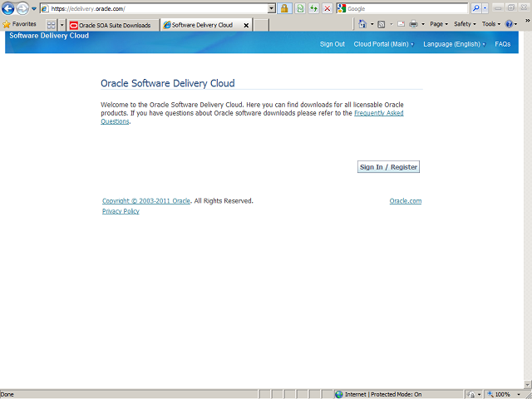This screenshot has height=399, width=532.
Task: Open the Frequently Asked Questions link
Action: 378,113
